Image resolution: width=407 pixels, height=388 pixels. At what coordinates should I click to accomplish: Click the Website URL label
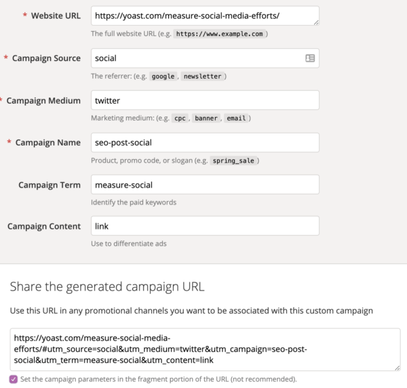[56, 16]
